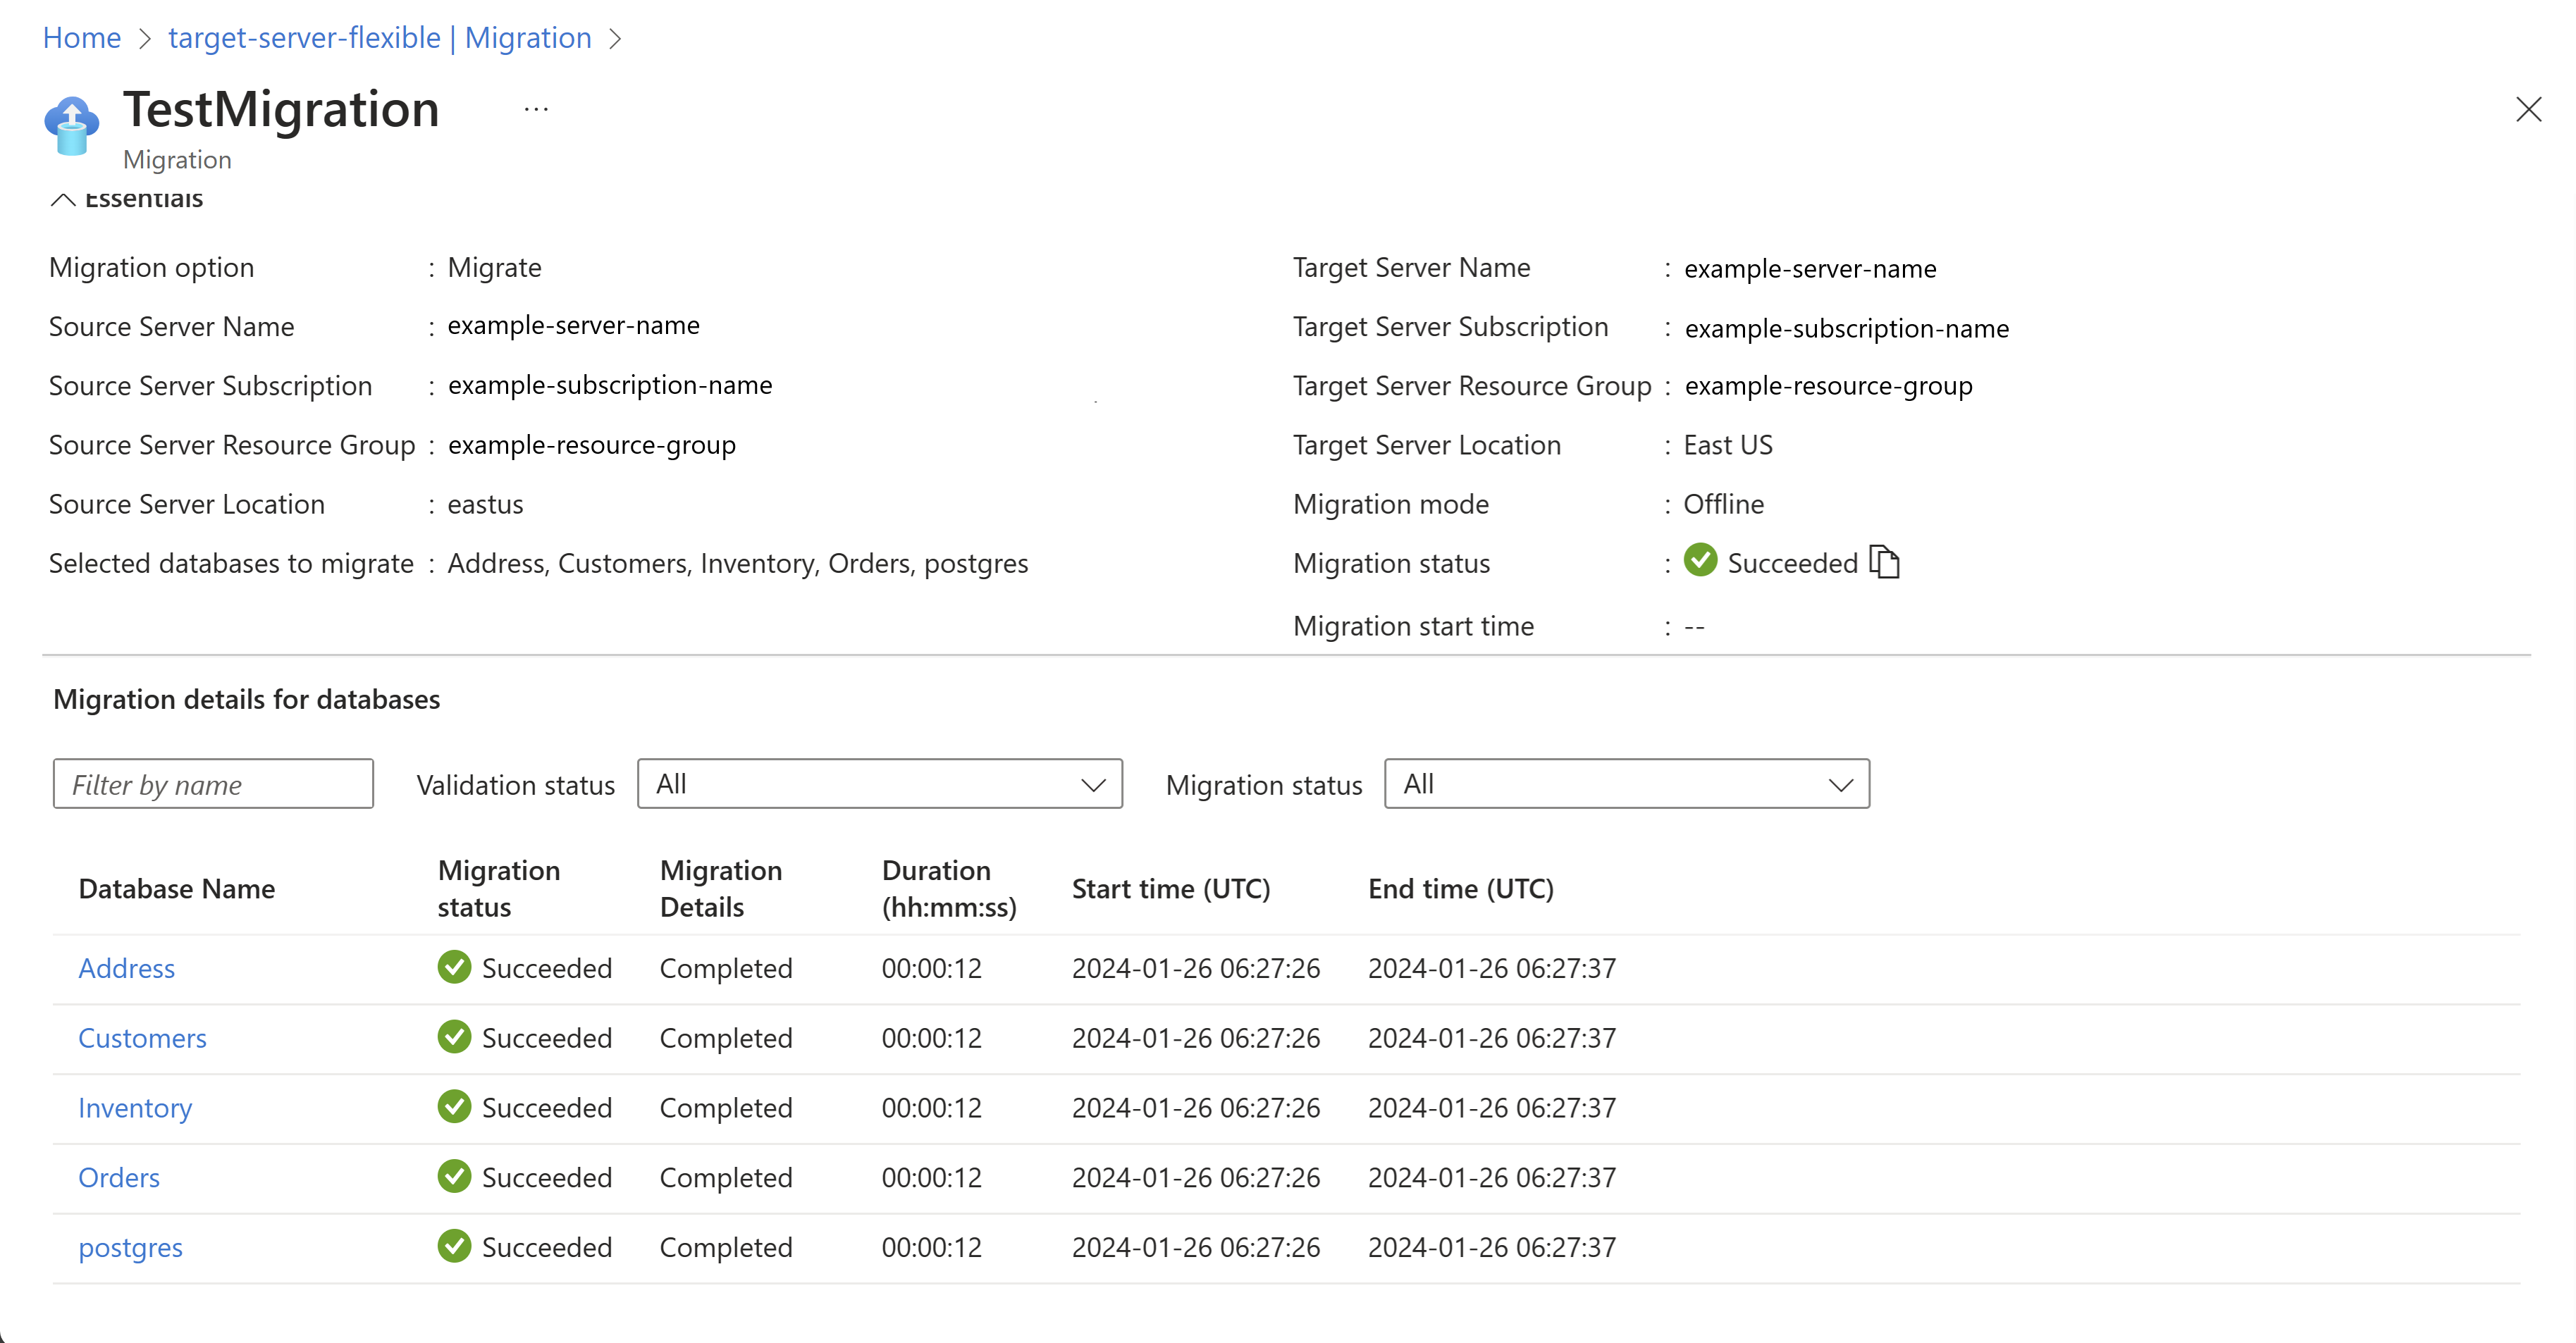
Task: Open the postgres database link
Action: click(x=130, y=1247)
